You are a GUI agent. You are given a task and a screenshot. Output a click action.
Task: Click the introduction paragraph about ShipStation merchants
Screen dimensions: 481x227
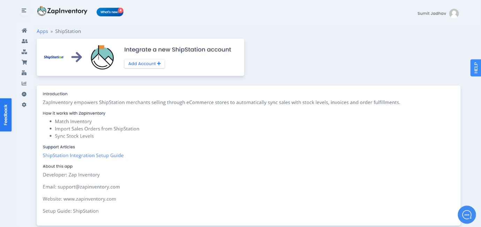[221, 103]
